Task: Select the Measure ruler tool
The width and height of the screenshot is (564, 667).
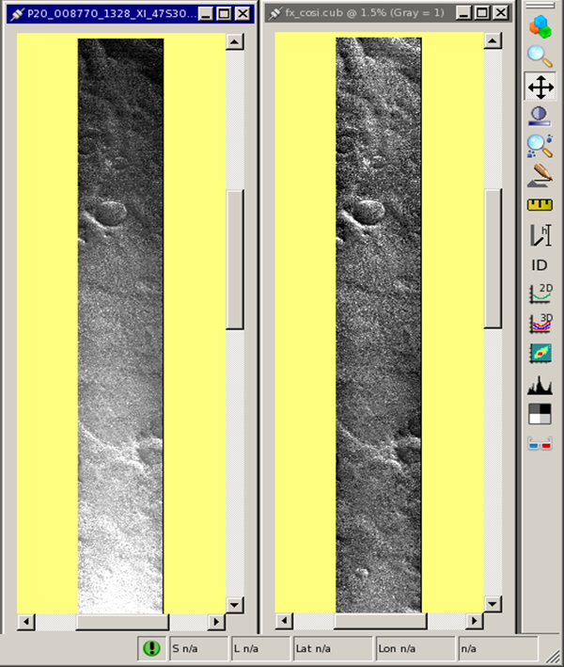Action: click(540, 204)
